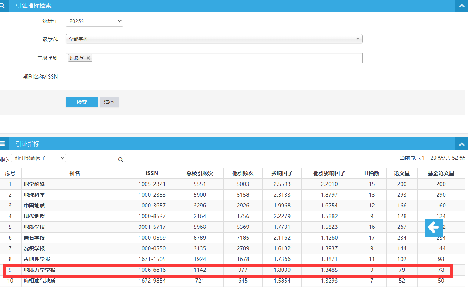The height and width of the screenshot is (287, 468).
Task: Click the 清空 clear button
Action: 109,102
